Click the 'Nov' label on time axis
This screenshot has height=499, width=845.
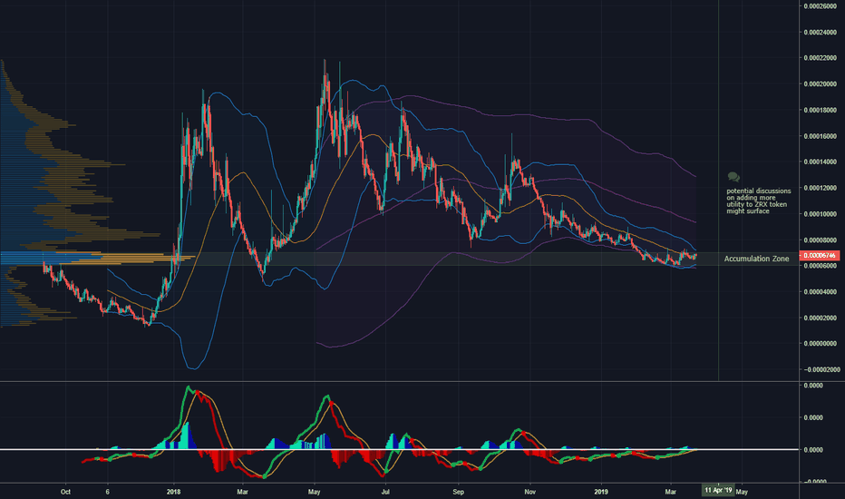529,492
